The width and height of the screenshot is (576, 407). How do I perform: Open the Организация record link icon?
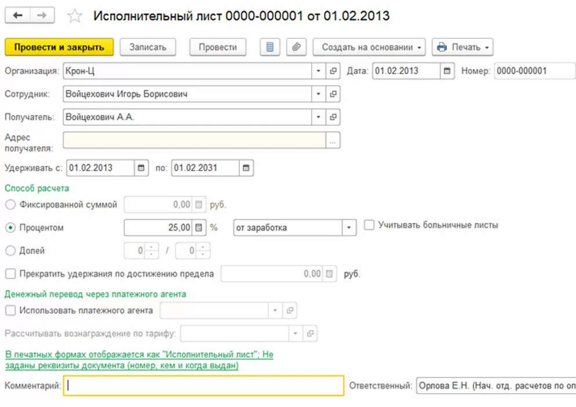point(333,71)
